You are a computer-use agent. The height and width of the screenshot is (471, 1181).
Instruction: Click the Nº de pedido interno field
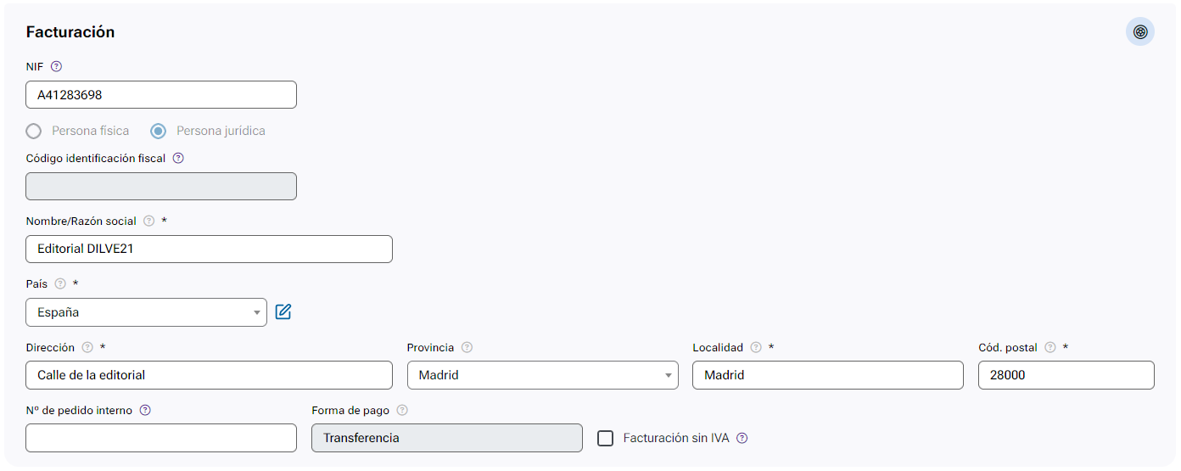(161, 438)
